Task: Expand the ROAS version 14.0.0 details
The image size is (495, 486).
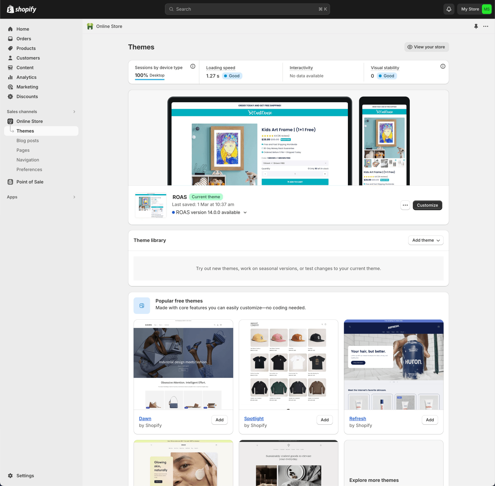Action: 245,212
